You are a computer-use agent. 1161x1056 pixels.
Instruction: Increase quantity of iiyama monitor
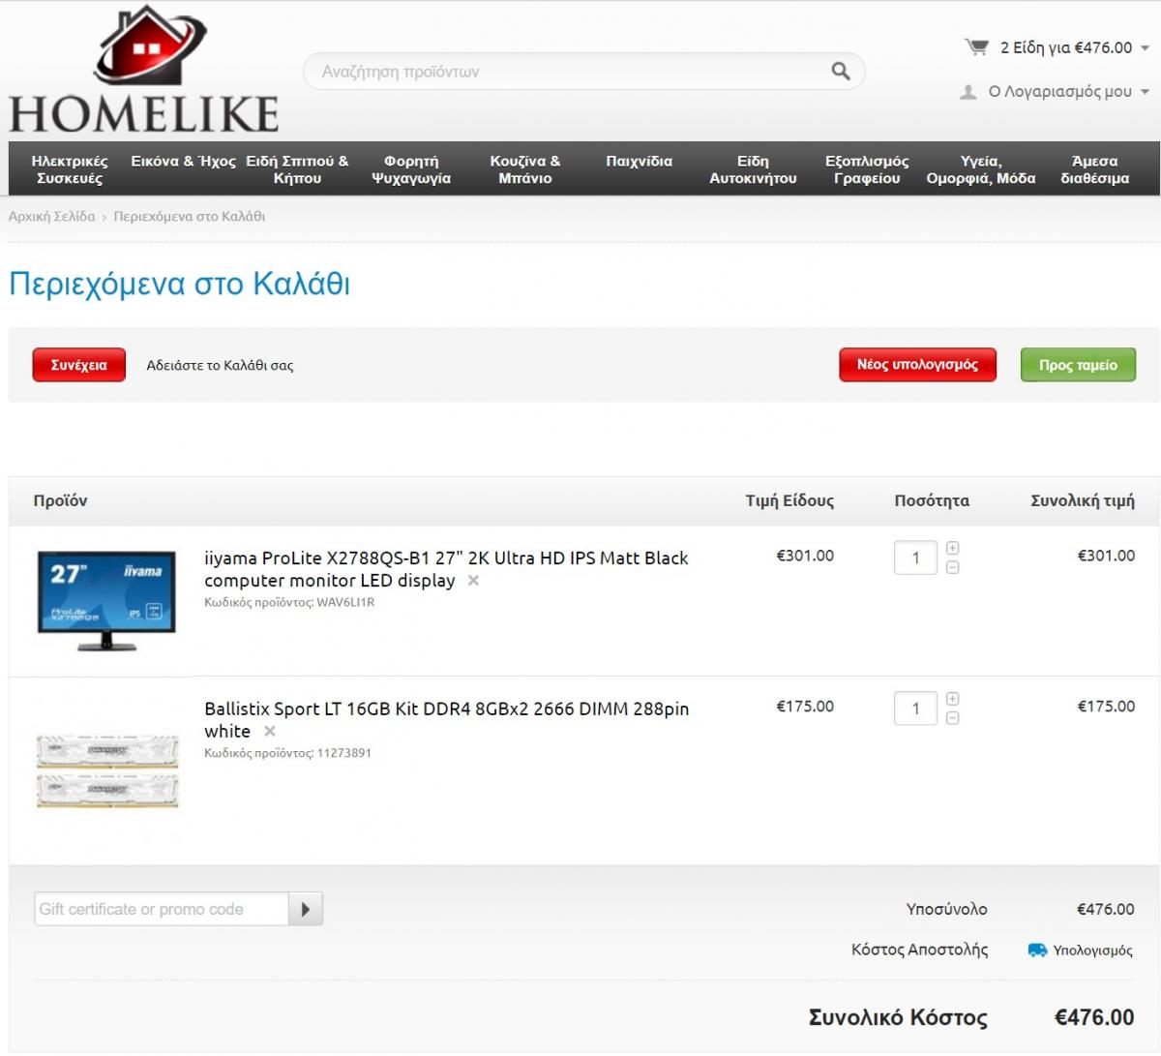[952, 548]
